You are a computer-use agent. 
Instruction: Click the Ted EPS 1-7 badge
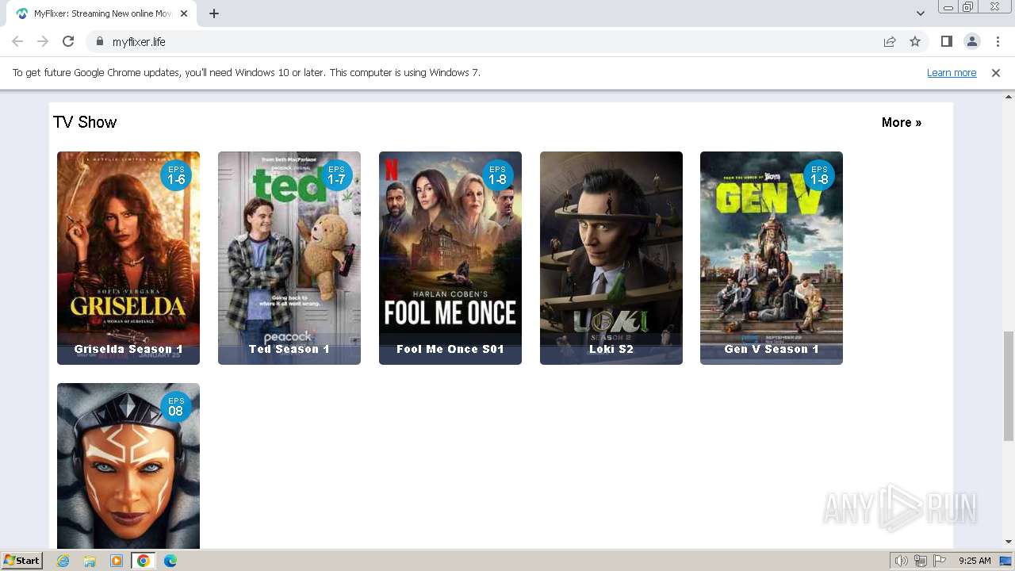[336, 175]
